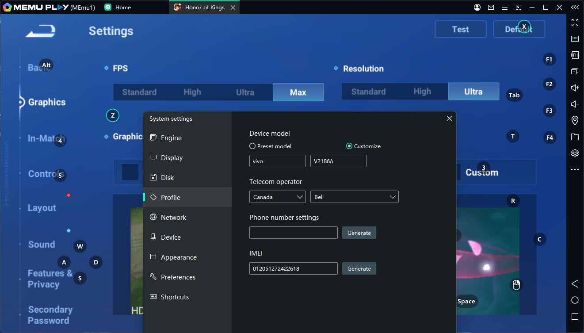Increase emulator volume
Viewport: 584px width, 333px height.
[575, 88]
